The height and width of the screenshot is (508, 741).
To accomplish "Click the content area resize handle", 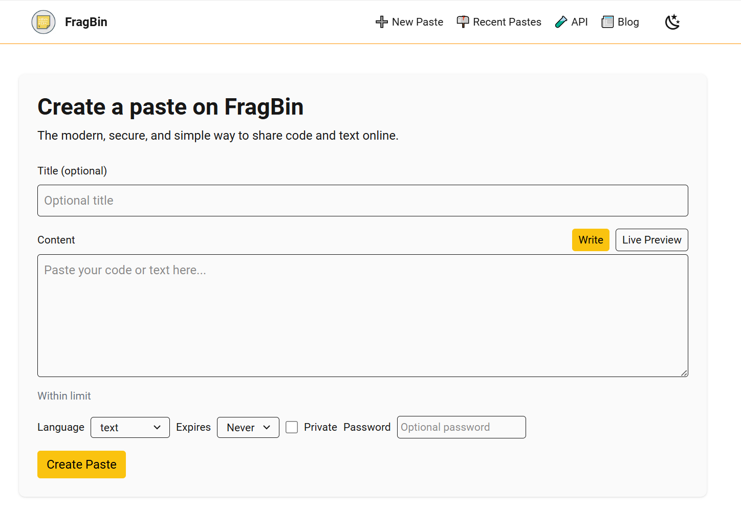I will point(684,373).
